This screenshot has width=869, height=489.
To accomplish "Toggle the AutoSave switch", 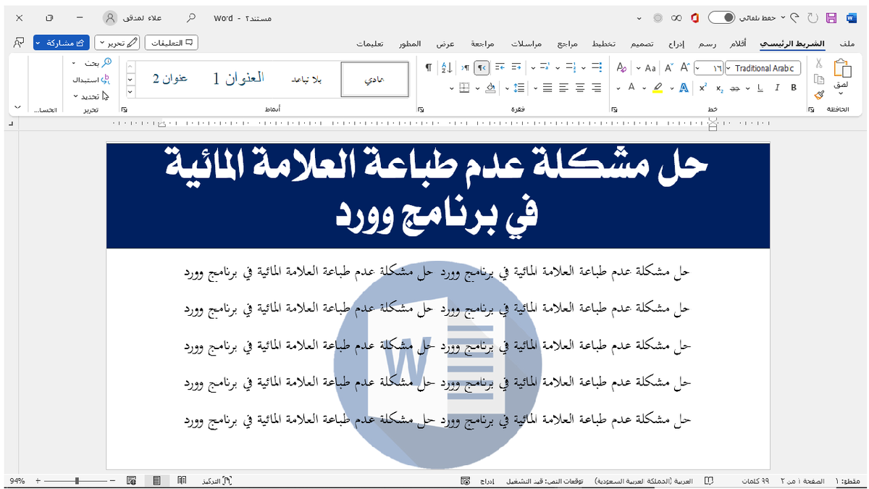I will click(x=721, y=17).
